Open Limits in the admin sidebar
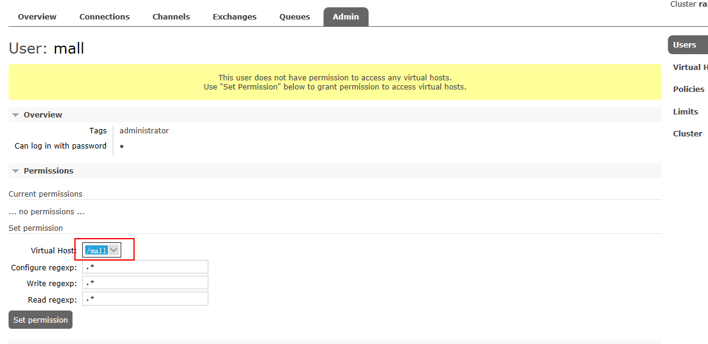The image size is (708, 344). click(x=685, y=112)
